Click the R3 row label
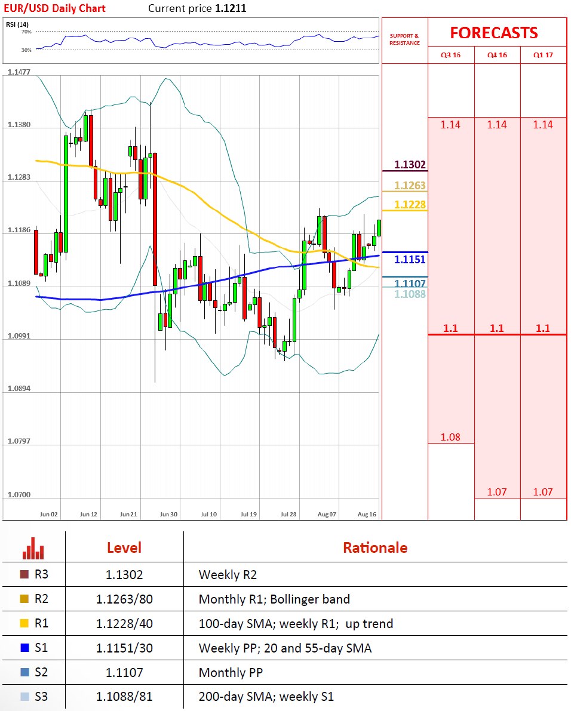The width and height of the screenshot is (571, 711). point(41,574)
